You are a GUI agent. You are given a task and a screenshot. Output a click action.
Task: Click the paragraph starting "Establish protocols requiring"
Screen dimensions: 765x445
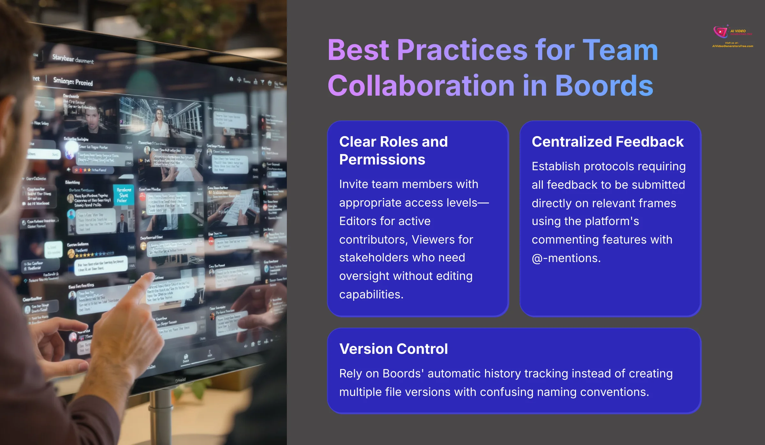(x=608, y=212)
